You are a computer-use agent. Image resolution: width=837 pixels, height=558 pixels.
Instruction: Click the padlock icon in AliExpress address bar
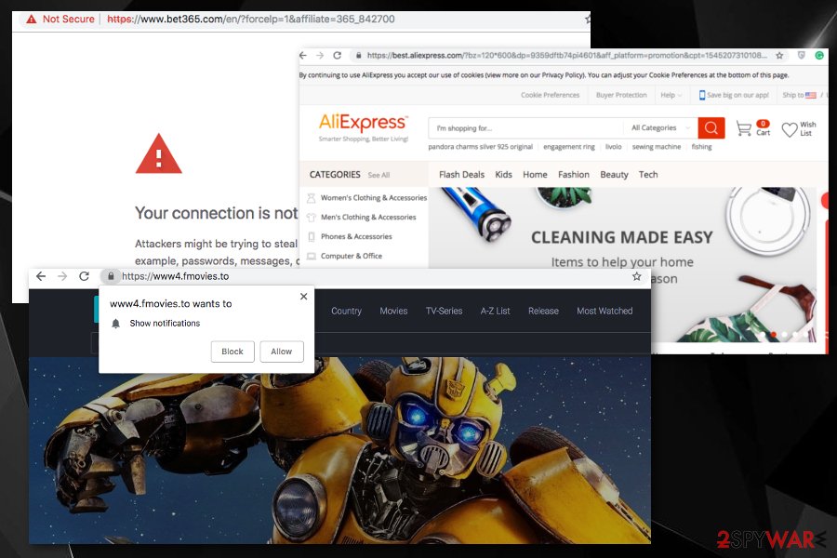(x=359, y=56)
